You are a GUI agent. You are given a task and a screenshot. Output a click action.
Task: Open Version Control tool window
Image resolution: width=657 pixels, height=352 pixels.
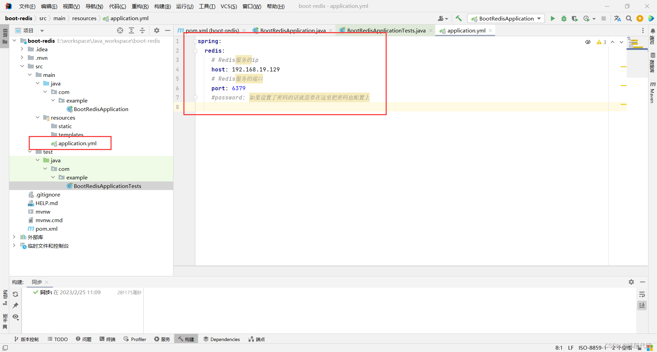coord(26,339)
